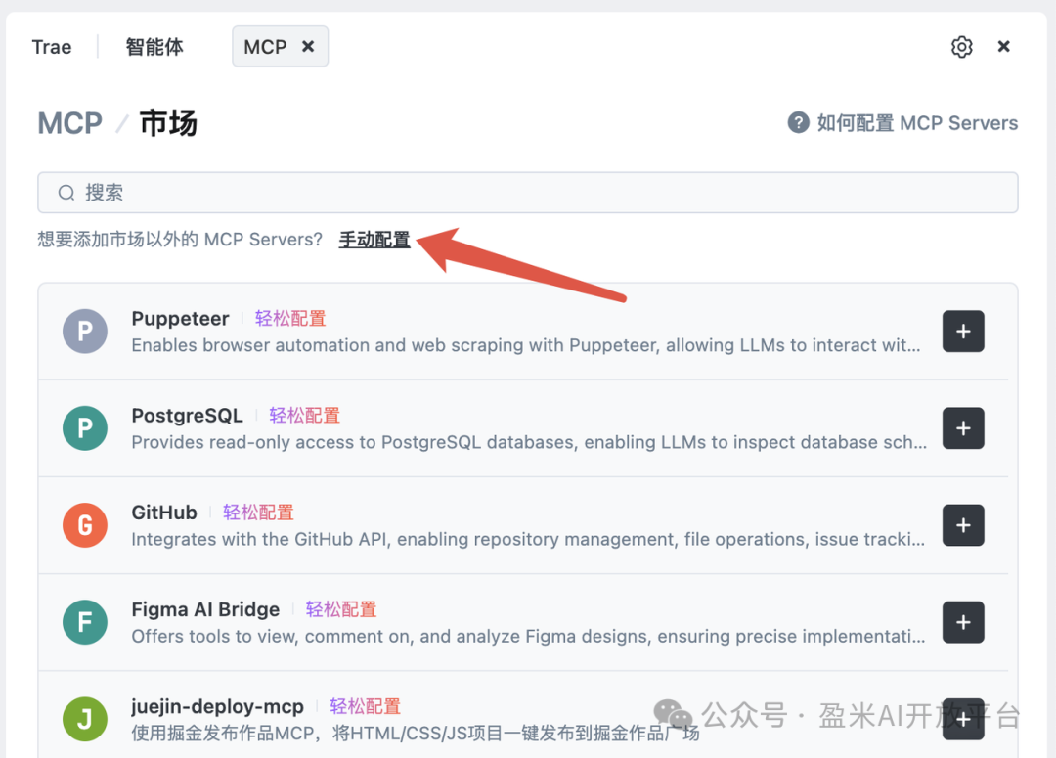This screenshot has width=1056, height=758.
Task: Select the Puppeteer title
Action: pyautogui.click(x=181, y=318)
